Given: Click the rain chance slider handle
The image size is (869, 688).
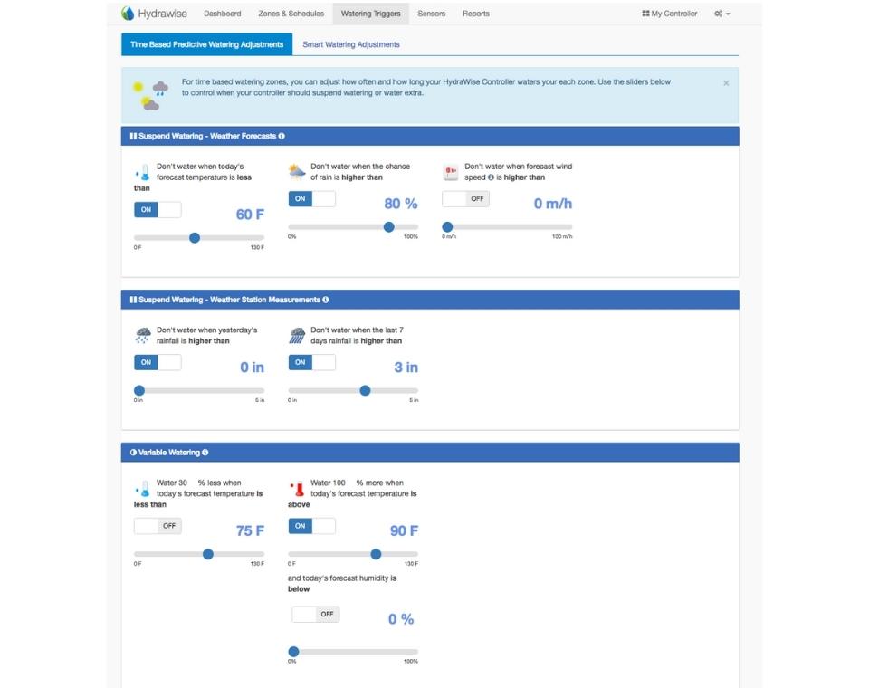Looking at the screenshot, I should 389,227.
